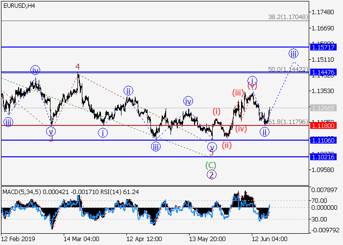Screen dimensions: 343x245
Task: Select the green (C) wave label
Action: pyautogui.click(x=210, y=165)
